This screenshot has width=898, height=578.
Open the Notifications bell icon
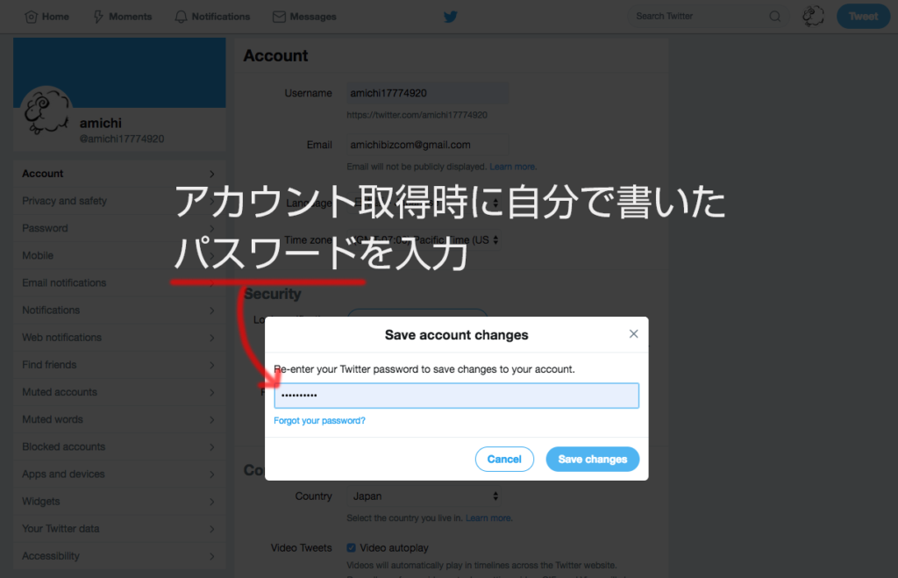[181, 17]
